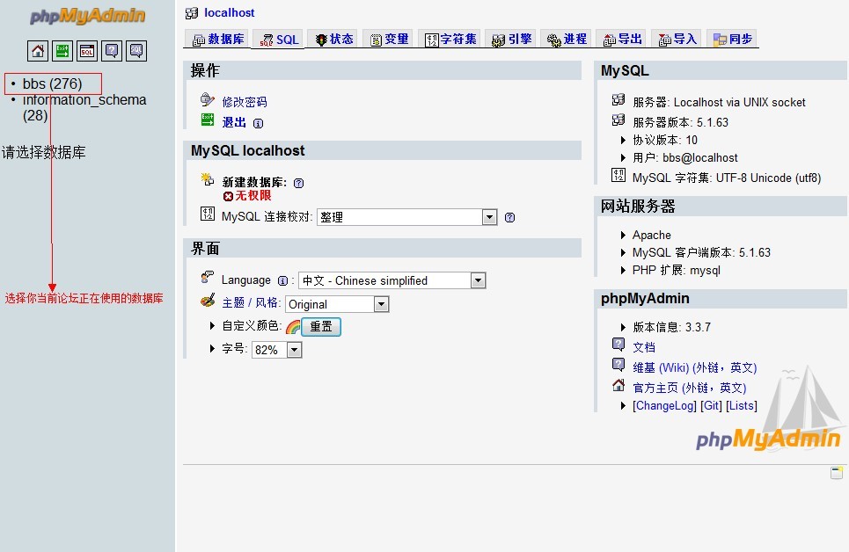The width and height of the screenshot is (849, 552).
Task: Click the localhost breadcrumb link
Action: pyautogui.click(x=229, y=13)
